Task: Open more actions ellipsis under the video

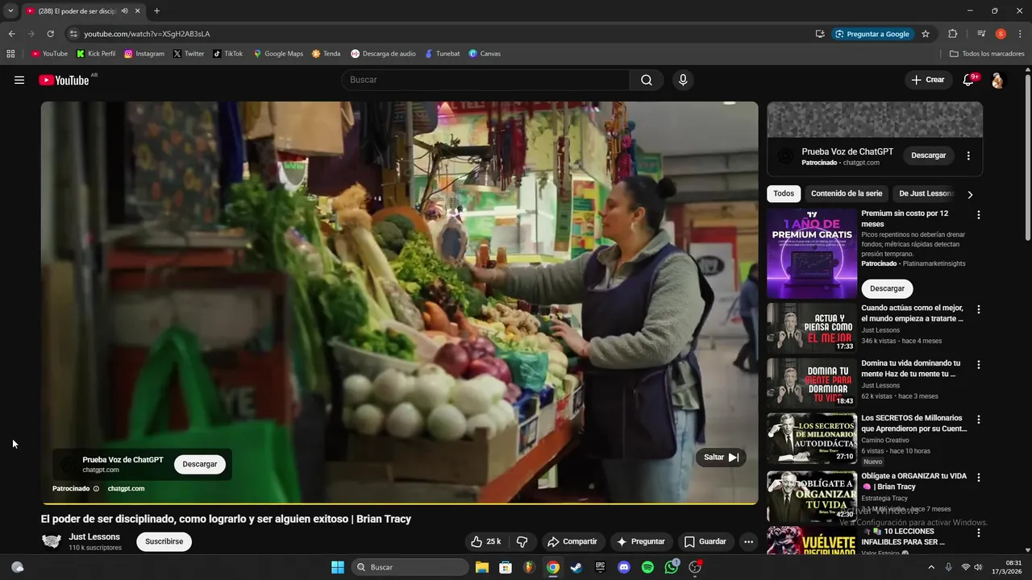Action: pyautogui.click(x=748, y=541)
